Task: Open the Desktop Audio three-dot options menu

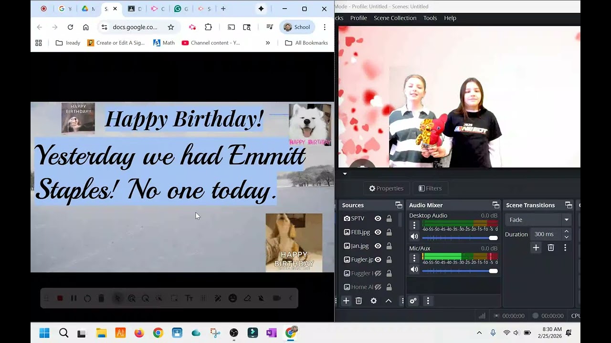Action: (x=414, y=225)
